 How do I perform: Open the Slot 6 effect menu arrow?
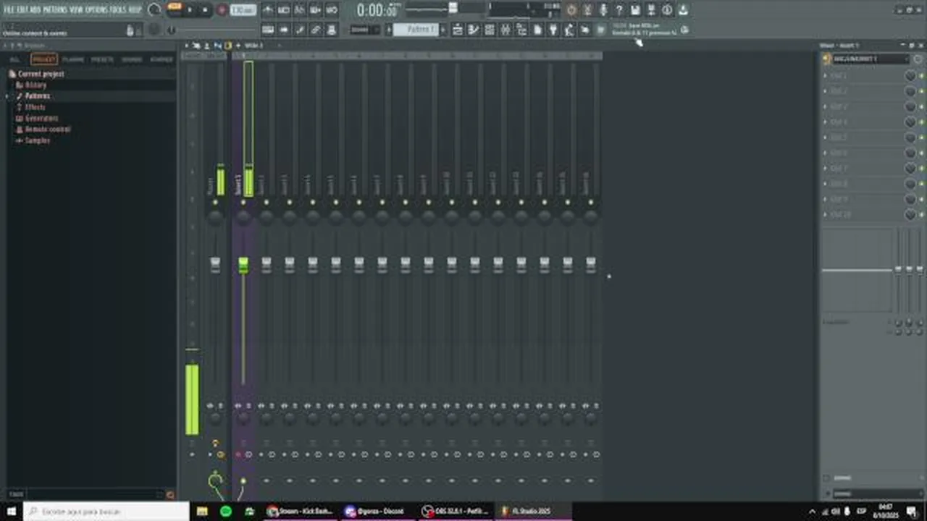(x=826, y=153)
